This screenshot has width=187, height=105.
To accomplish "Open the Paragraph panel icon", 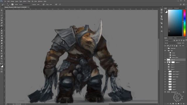I will pyautogui.click(x=162, y=27).
